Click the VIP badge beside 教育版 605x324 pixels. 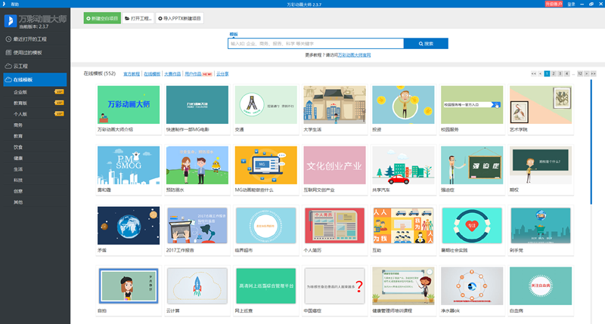point(59,103)
